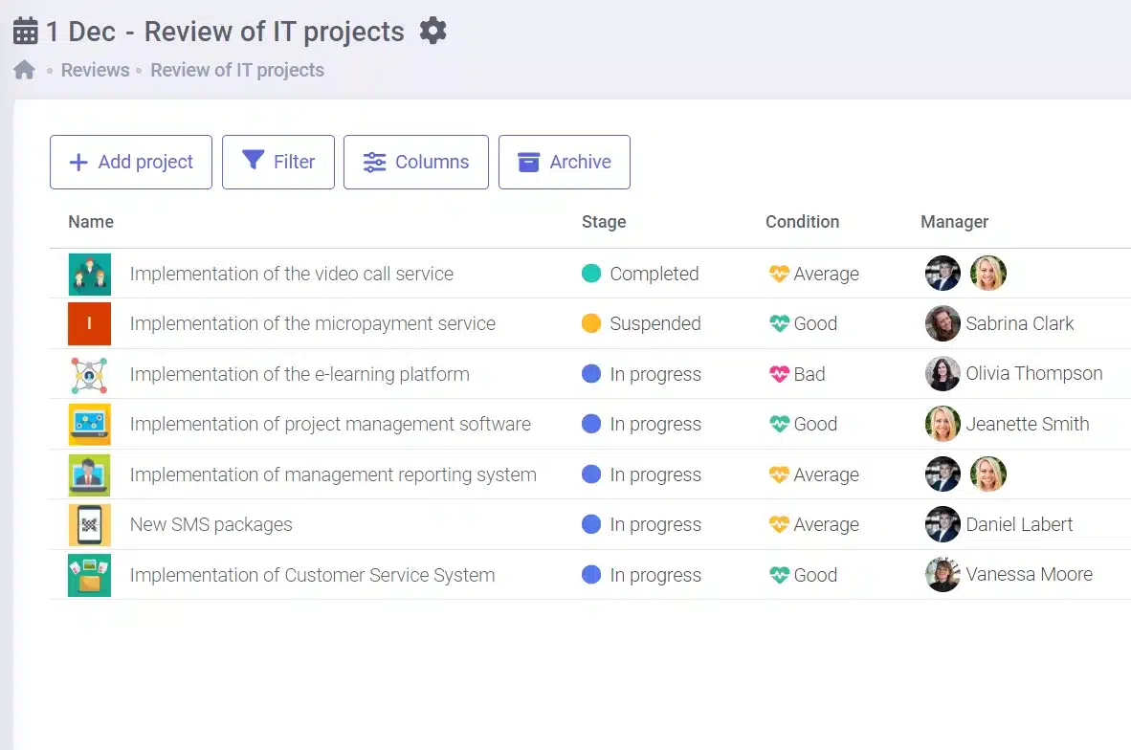1131x750 pixels.
Task: Sort by the Condition column header
Action: (x=802, y=222)
